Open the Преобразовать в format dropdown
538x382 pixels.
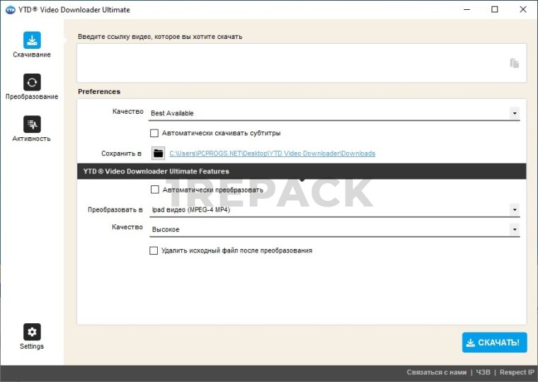[x=514, y=210]
